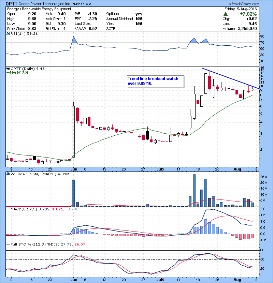Screen dimensions: 273x283
Task: Click the blue descending trend line
Action: click(x=231, y=78)
